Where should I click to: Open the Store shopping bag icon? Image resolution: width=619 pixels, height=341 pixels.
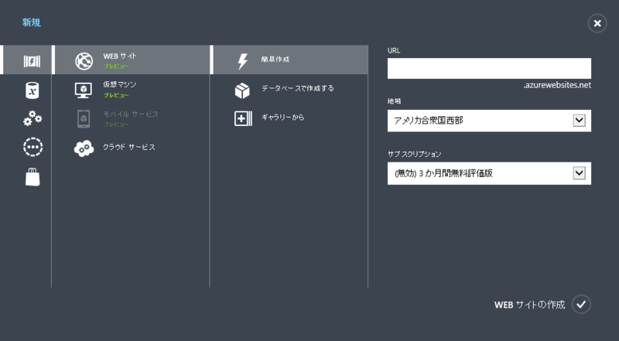(x=32, y=177)
